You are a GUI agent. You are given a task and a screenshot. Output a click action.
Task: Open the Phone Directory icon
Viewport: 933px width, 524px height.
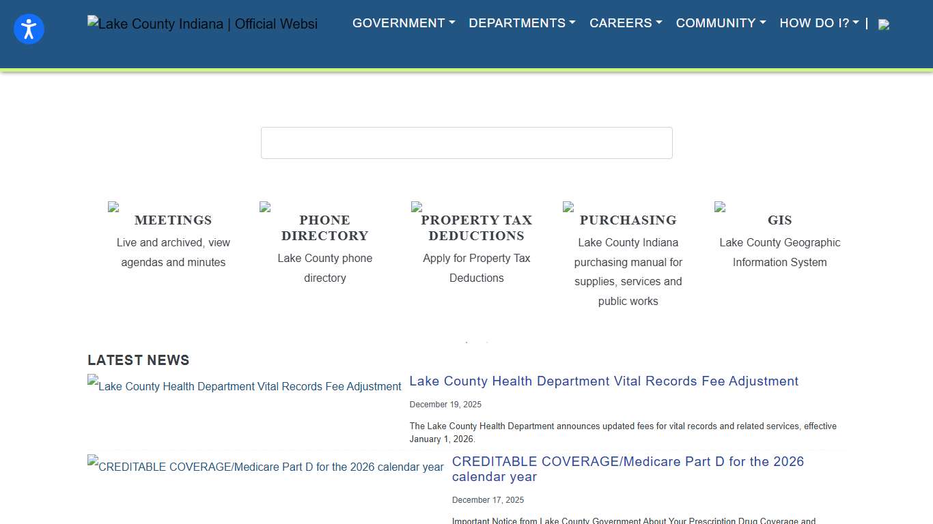[x=264, y=207]
